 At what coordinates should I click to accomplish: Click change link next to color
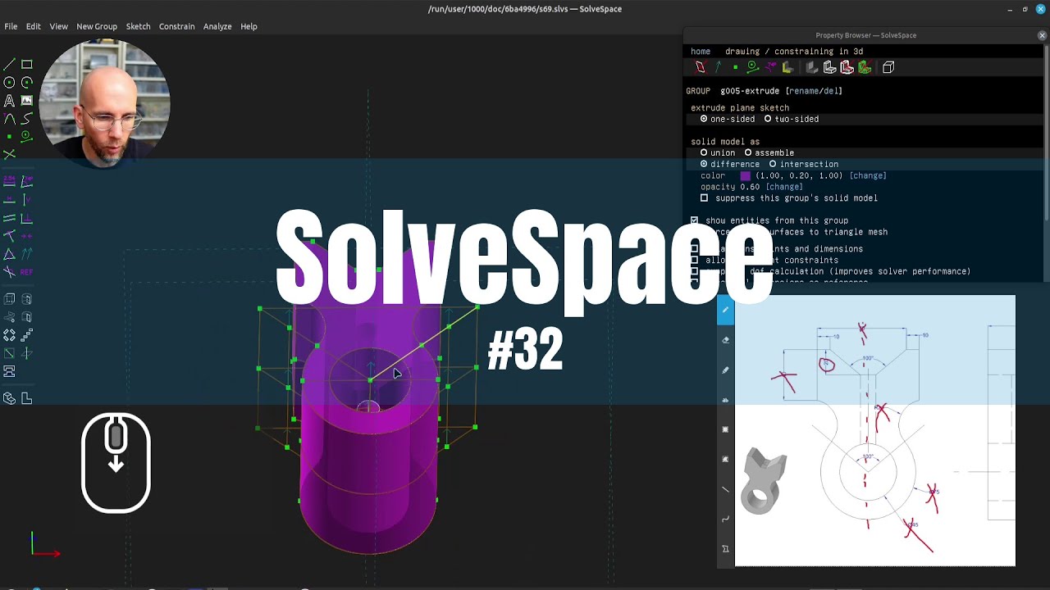pos(868,175)
